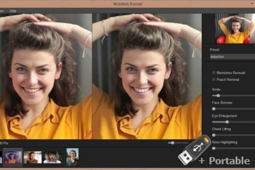
Task: Select the last filmstrip thumbnail, a tall portrait
Action: click(x=72, y=157)
